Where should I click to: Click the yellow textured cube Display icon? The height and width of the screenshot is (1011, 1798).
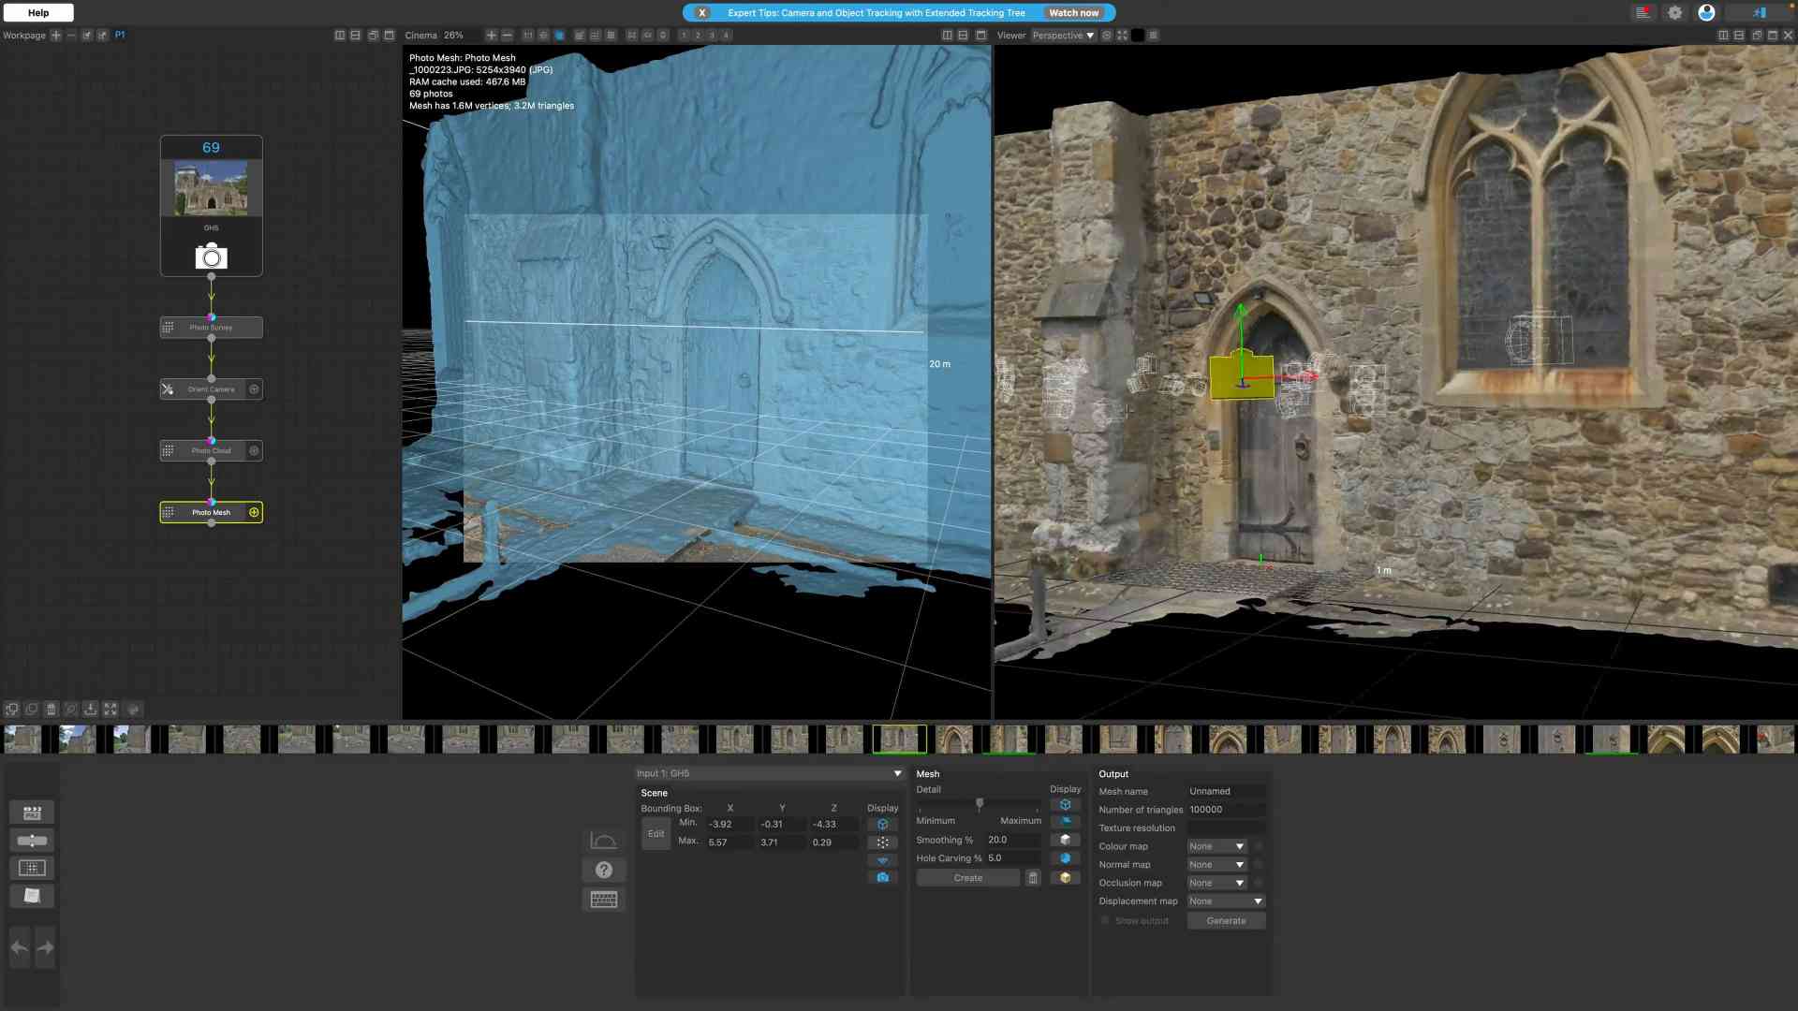[x=1066, y=878]
